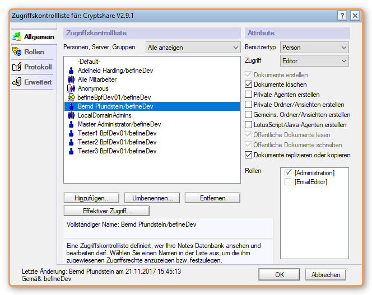The height and width of the screenshot is (295, 372).
Task: Click the Entfernen button
Action: click(212, 198)
